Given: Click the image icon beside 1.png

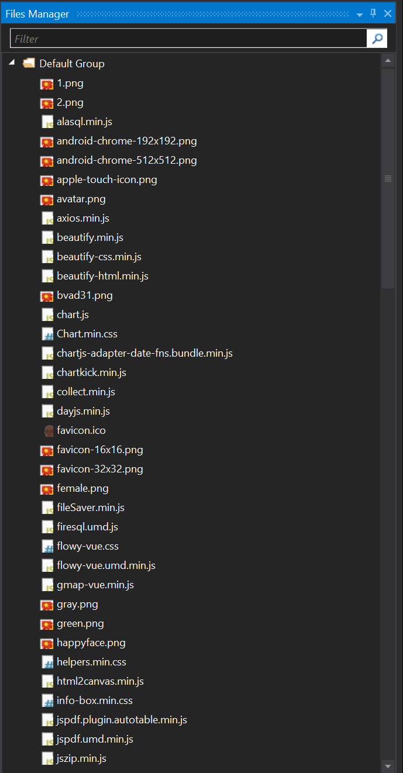Looking at the screenshot, I should point(47,84).
